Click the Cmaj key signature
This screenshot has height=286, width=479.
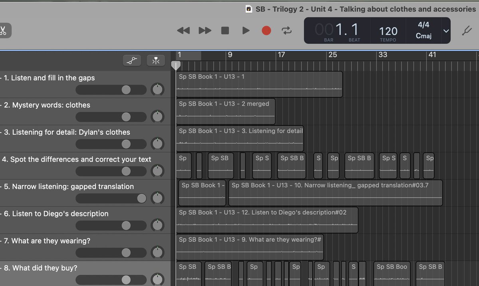pyautogui.click(x=424, y=36)
